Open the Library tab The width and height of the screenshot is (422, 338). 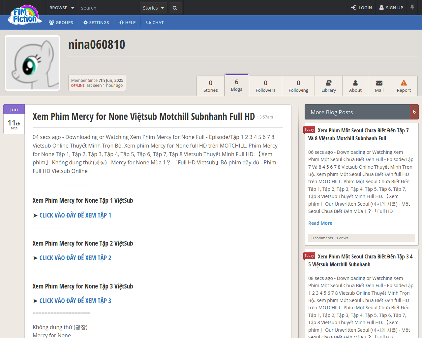tap(329, 86)
